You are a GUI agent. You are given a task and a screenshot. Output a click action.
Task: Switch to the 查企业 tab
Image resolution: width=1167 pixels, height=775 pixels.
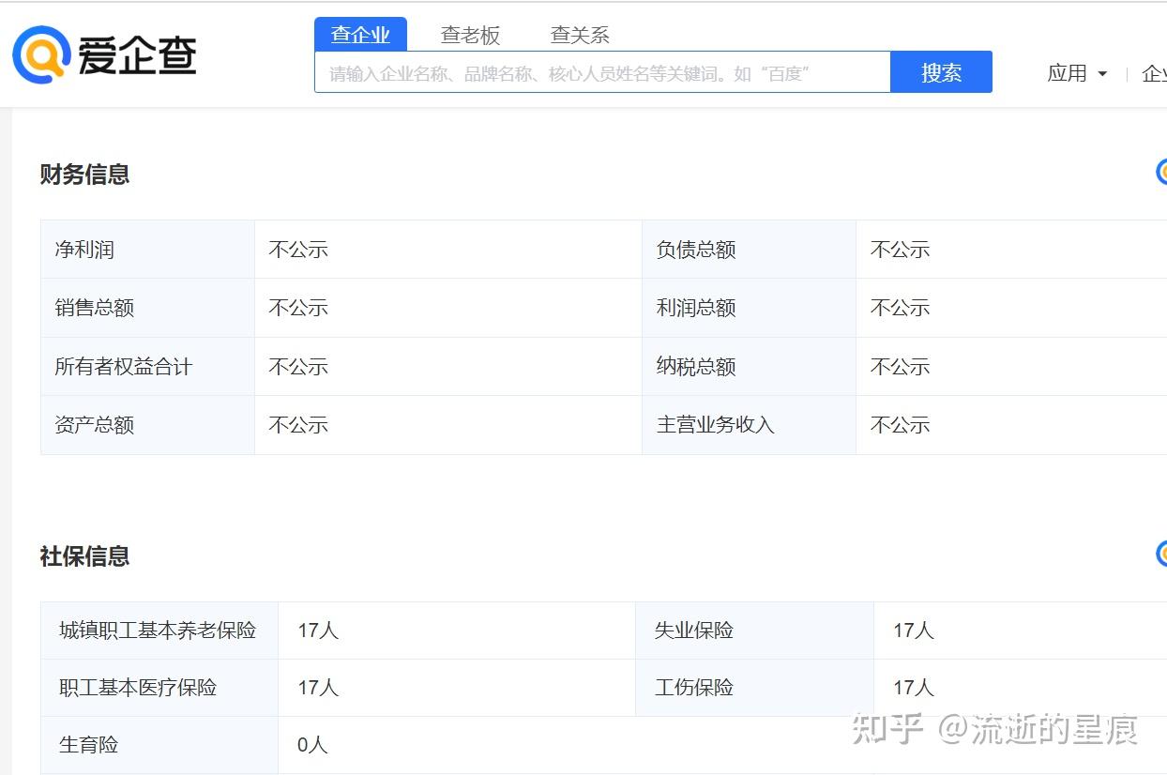[360, 36]
